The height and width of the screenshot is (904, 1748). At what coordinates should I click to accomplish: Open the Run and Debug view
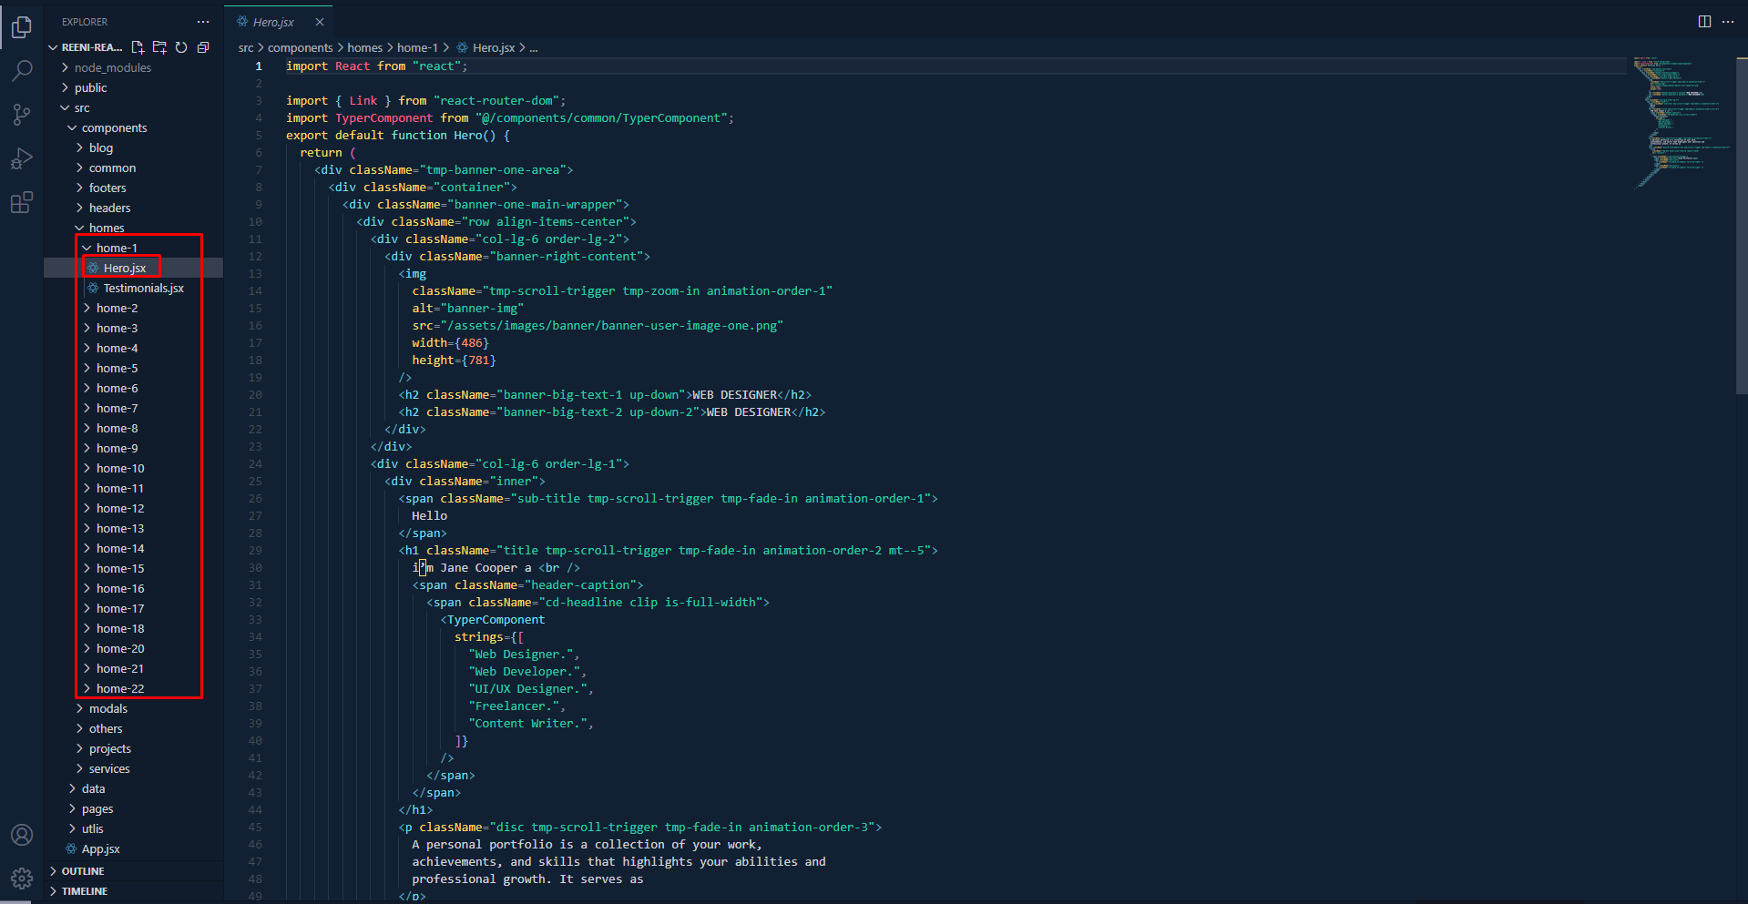coord(22,158)
